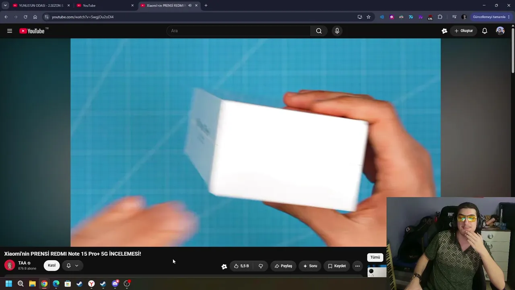
Task: Click the sparkle icon beside the like button
Action: 224,266
